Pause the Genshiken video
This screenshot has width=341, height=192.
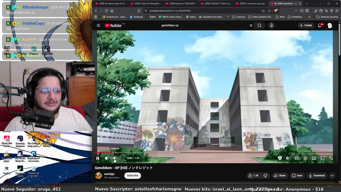pos(98,158)
